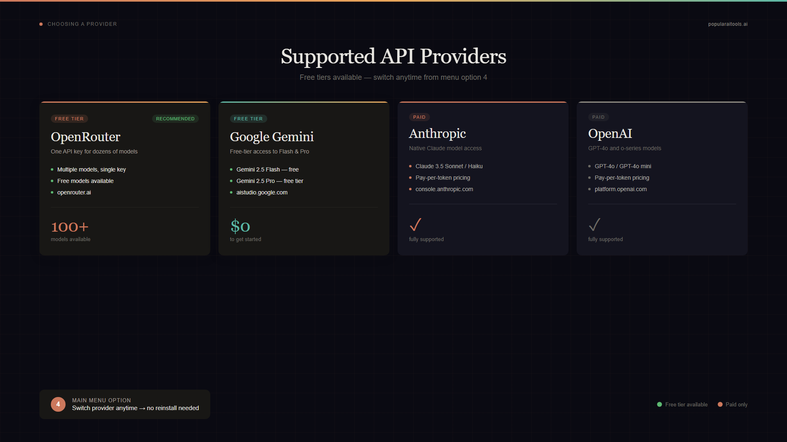Click the PAID badge on OpenAI card
Screen dimensions: 787x442
(598, 117)
